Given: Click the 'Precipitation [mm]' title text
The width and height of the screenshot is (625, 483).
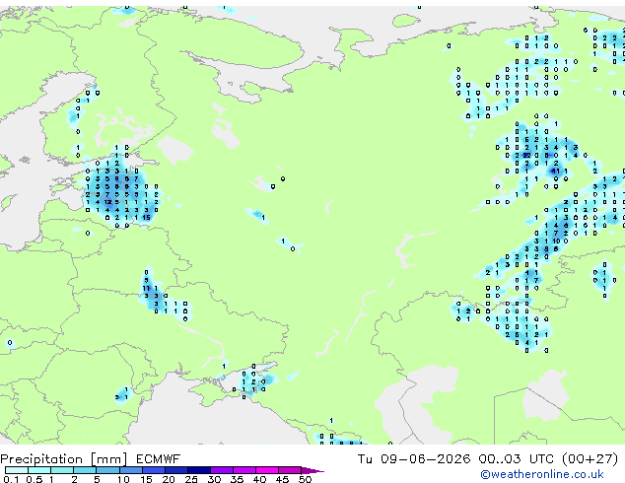Looking at the screenshot, I should tap(64, 459).
